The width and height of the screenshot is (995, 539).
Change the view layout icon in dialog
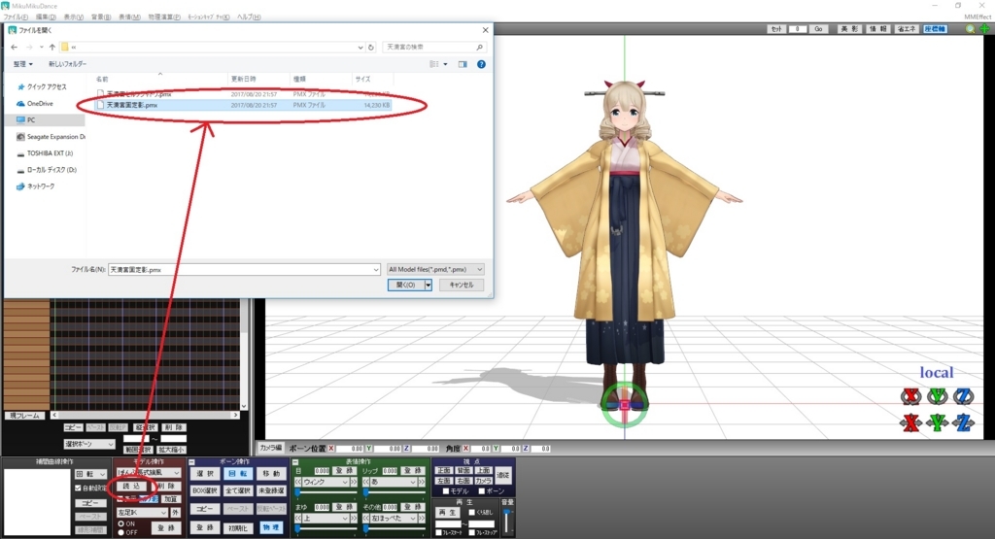(434, 64)
